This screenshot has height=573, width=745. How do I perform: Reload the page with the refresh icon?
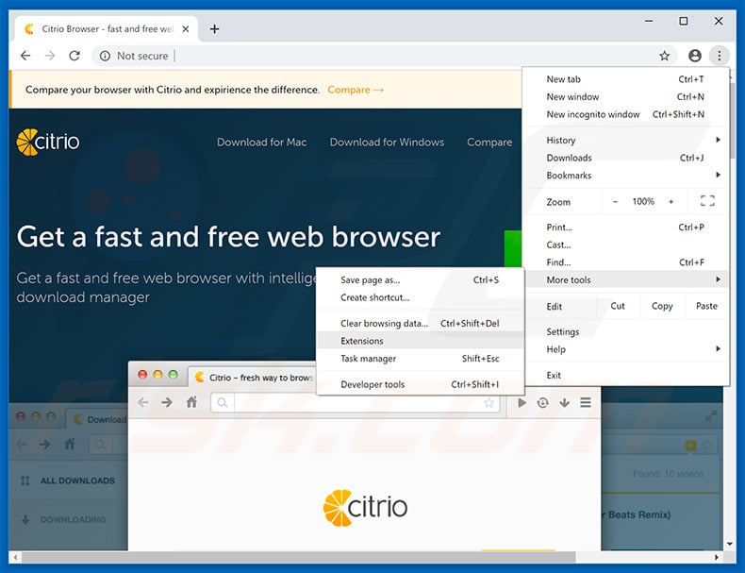click(x=74, y=56)
